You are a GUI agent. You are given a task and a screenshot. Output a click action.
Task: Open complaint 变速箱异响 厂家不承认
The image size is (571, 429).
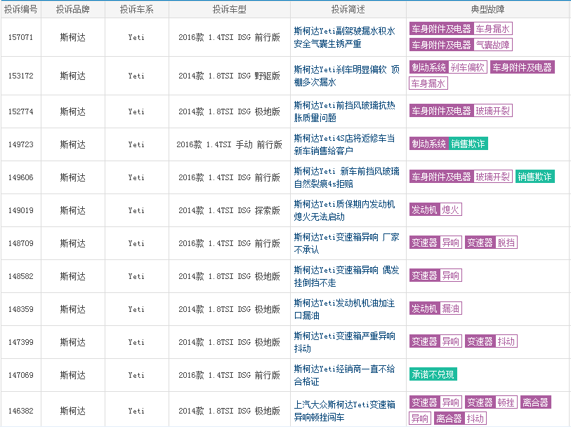click(346, 243)
